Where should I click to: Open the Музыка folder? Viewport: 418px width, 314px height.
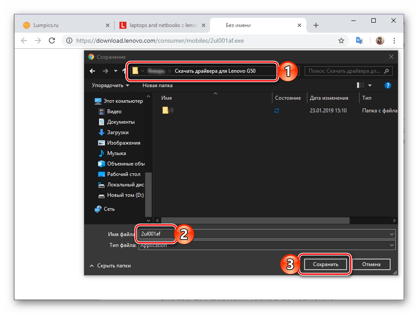[x=112, y=153]
